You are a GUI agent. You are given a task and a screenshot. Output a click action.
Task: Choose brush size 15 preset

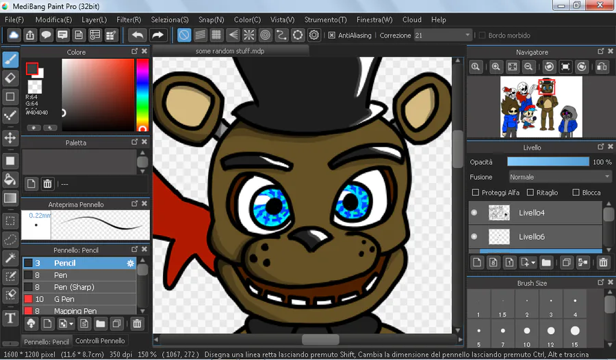(x=575, y=335)
